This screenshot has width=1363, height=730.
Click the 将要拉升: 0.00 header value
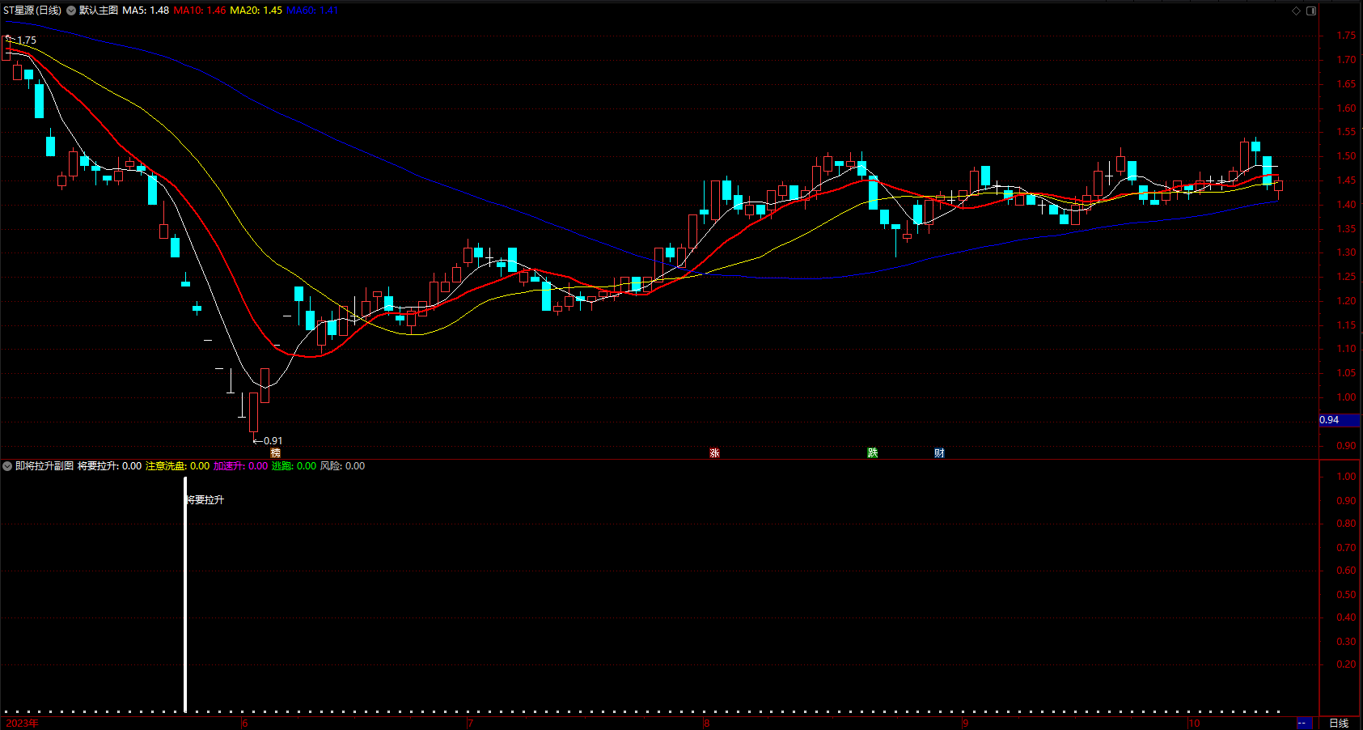tap(109, 466)
